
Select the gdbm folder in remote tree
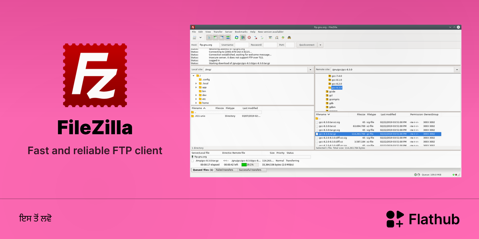[x=331, y=107]
